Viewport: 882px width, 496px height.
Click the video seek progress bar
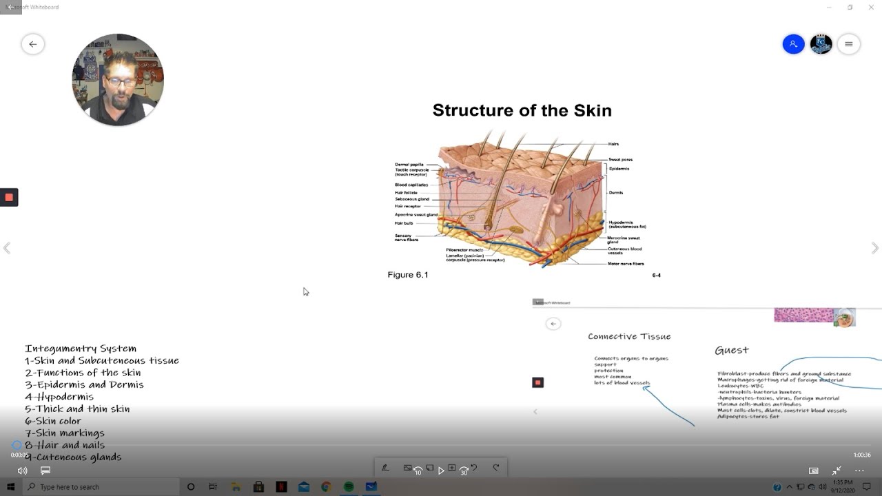(x=441, y=446)
